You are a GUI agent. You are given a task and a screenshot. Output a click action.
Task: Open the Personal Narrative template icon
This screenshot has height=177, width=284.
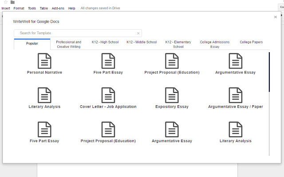click(x=44, y=61)
